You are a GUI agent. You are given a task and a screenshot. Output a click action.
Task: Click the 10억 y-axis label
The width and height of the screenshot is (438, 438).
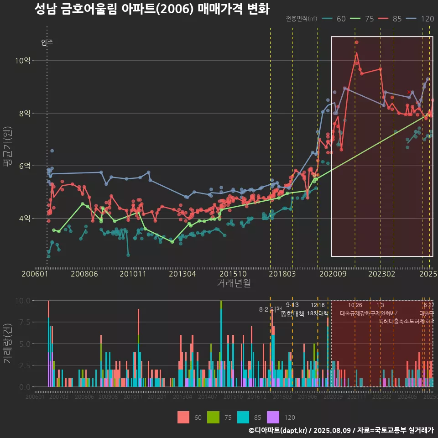point(22,61)
